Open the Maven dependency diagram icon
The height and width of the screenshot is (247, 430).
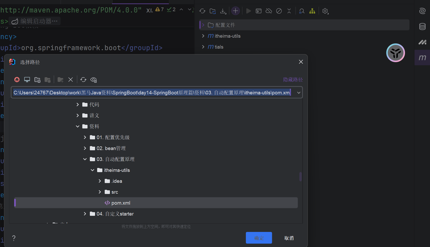click(312, 11)
